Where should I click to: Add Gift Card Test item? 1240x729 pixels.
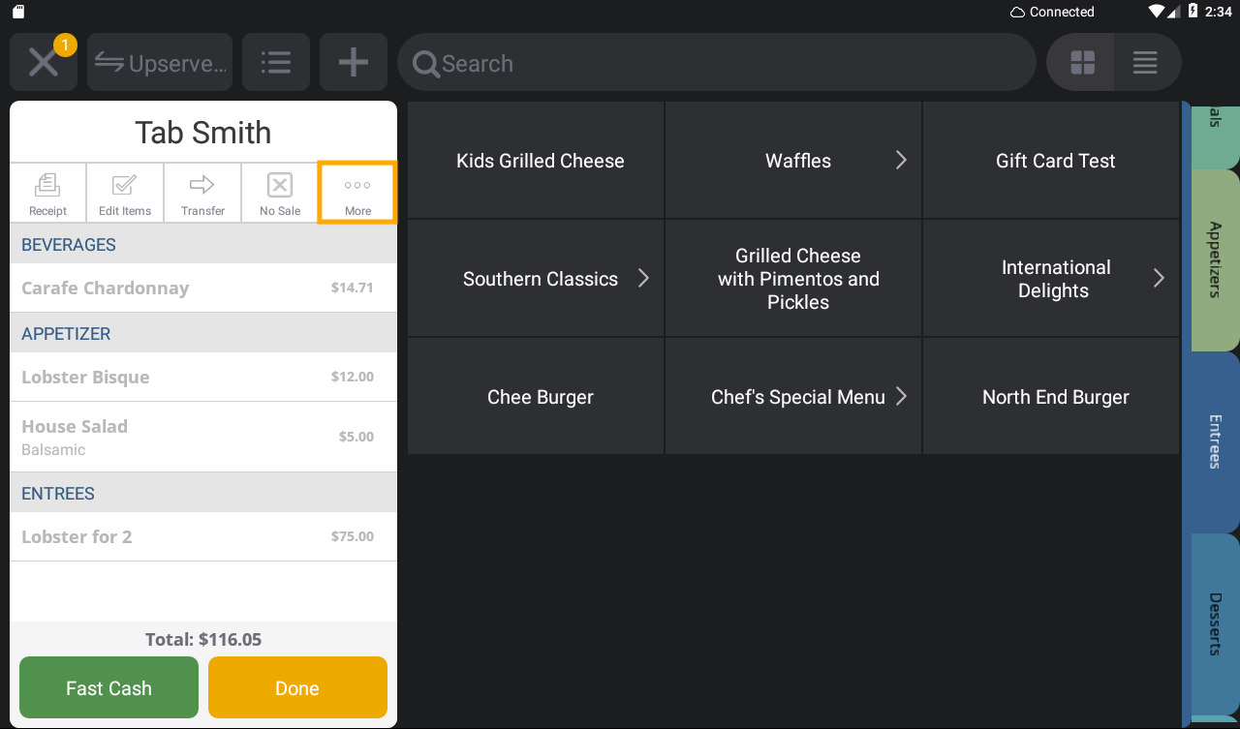click(x=1051, y=161)
